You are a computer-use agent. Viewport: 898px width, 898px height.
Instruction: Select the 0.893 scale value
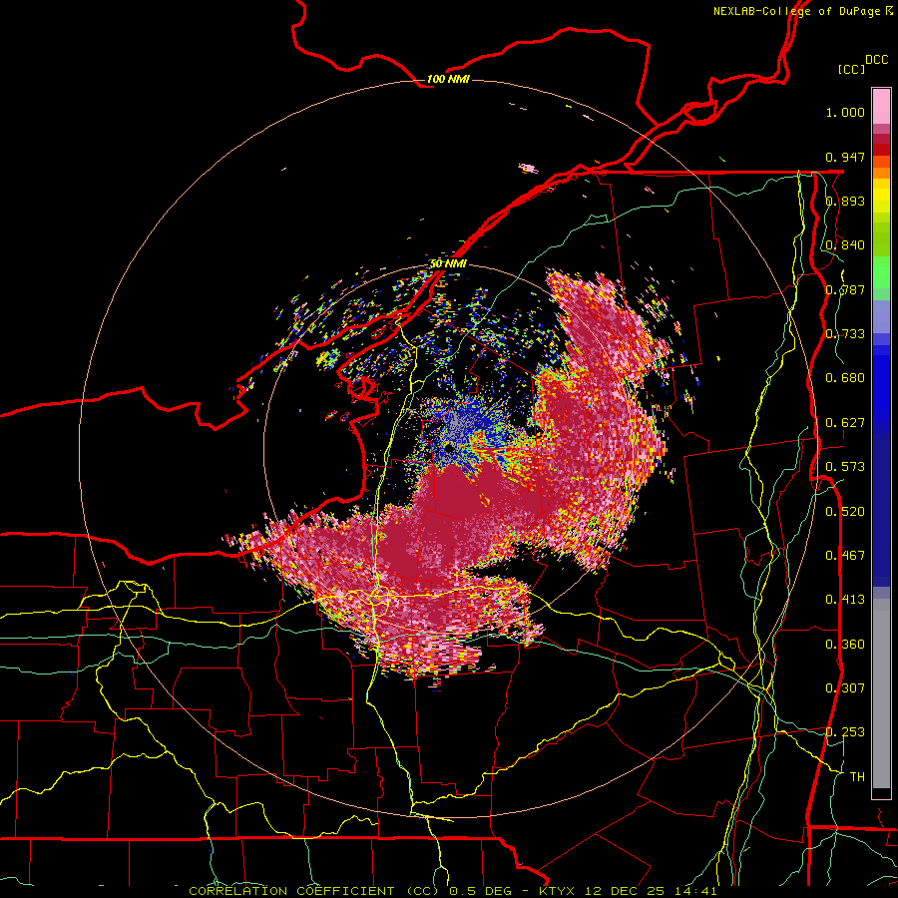click(x=845, y=201)
